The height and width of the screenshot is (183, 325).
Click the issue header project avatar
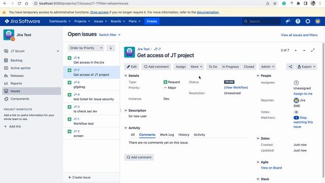[x=129, y=52]
